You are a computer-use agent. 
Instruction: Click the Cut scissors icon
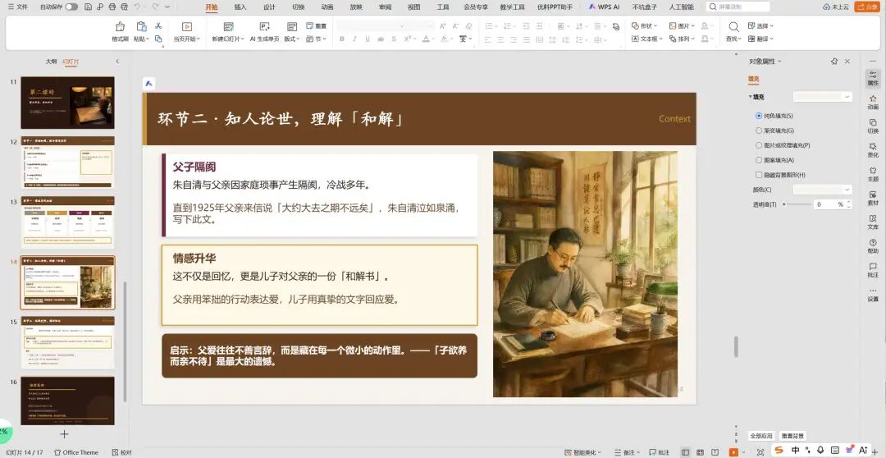(159, 25)
